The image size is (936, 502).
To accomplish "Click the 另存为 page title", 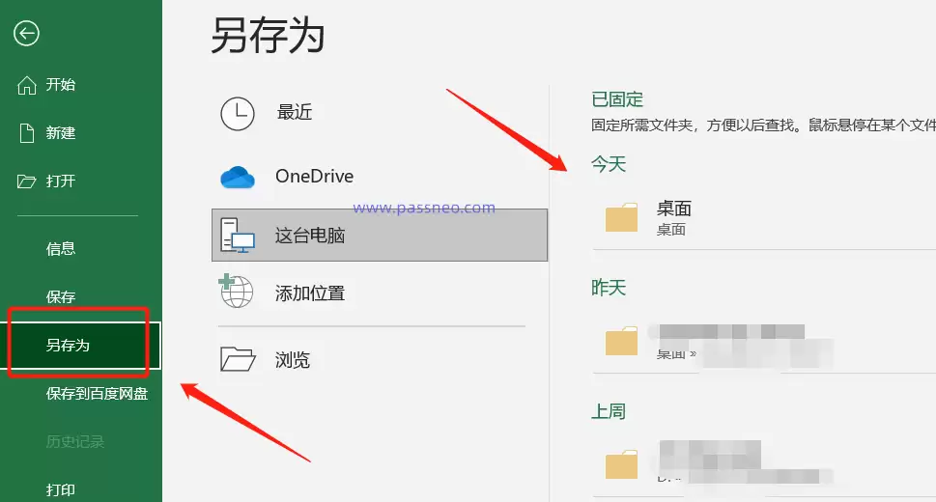I will point(268,36).
